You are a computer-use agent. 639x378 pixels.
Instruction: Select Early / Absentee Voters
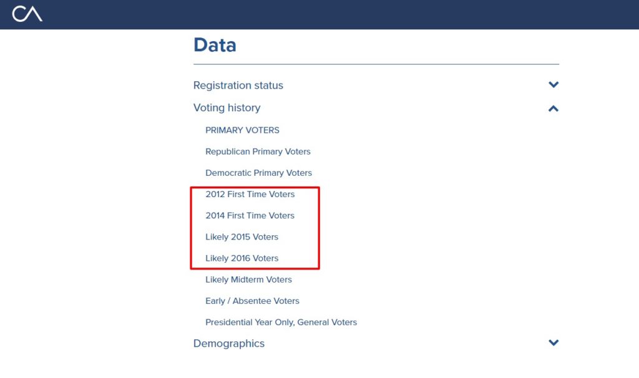(252, 301)
